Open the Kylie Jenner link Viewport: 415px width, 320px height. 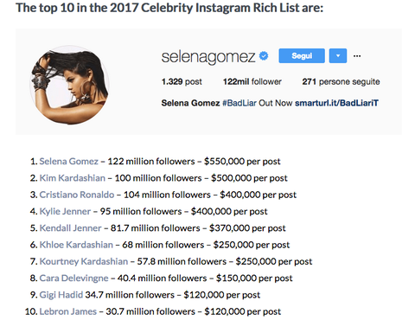65,211
